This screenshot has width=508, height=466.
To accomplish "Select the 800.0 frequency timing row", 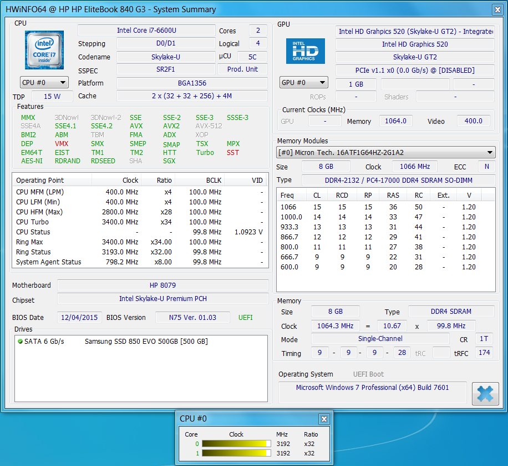I will (385, 247).
